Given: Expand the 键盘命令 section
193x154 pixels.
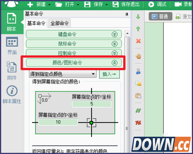Looking at the screenshot, I should click(x=74, y=34).
